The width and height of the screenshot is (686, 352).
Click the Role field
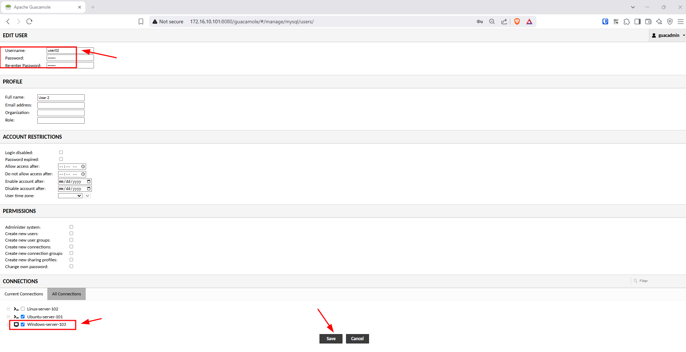61,120
